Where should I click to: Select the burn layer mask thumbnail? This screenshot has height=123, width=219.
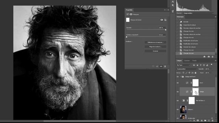point(195,83)
